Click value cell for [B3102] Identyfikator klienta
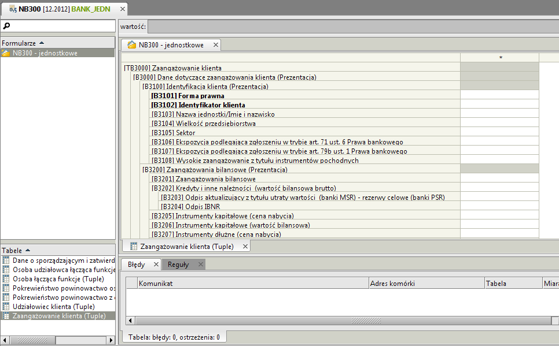The height and width of the screenshot is (346, 559). (x=499, y=105)
